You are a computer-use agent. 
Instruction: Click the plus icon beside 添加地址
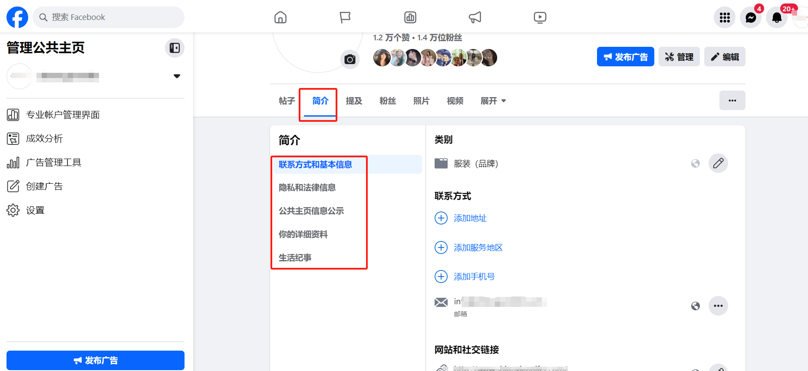[441, 218]
